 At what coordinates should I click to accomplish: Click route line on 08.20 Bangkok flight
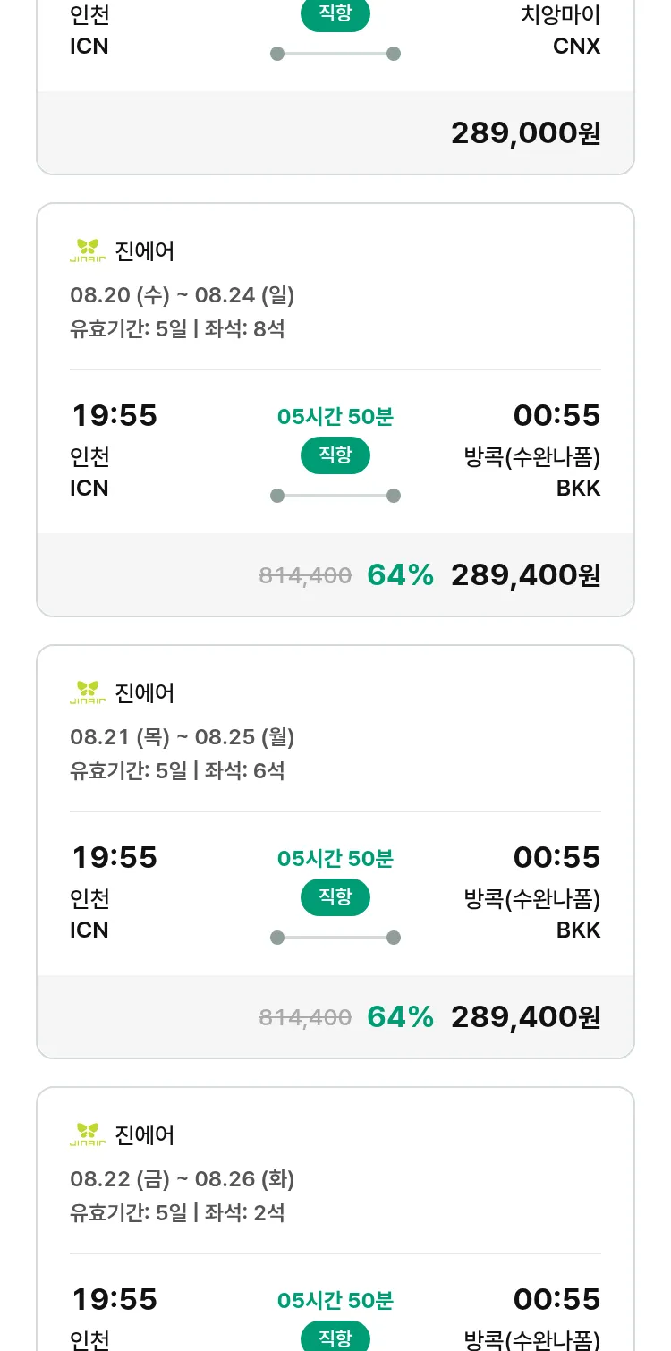coord(335,496)
